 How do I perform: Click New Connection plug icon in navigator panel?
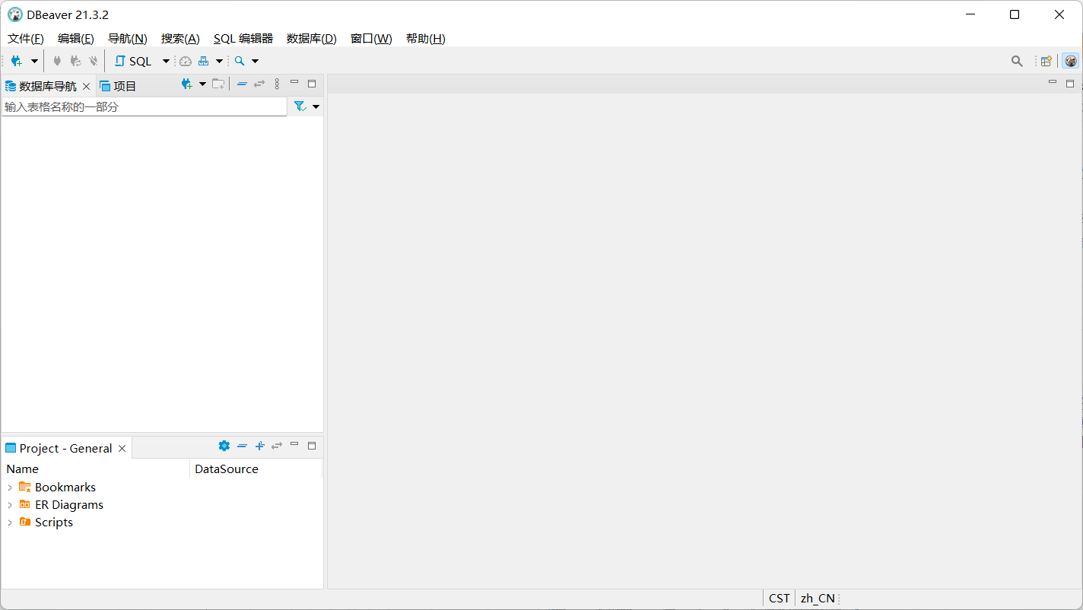(x=186, y=84)
